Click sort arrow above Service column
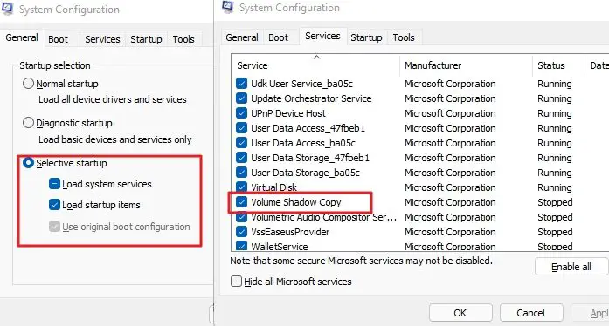This screenshot has height=326, width=609. point(317,57)
